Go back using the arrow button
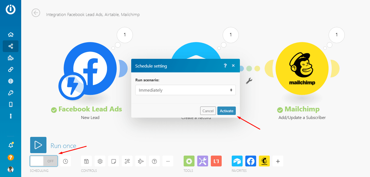 point(36,13)
